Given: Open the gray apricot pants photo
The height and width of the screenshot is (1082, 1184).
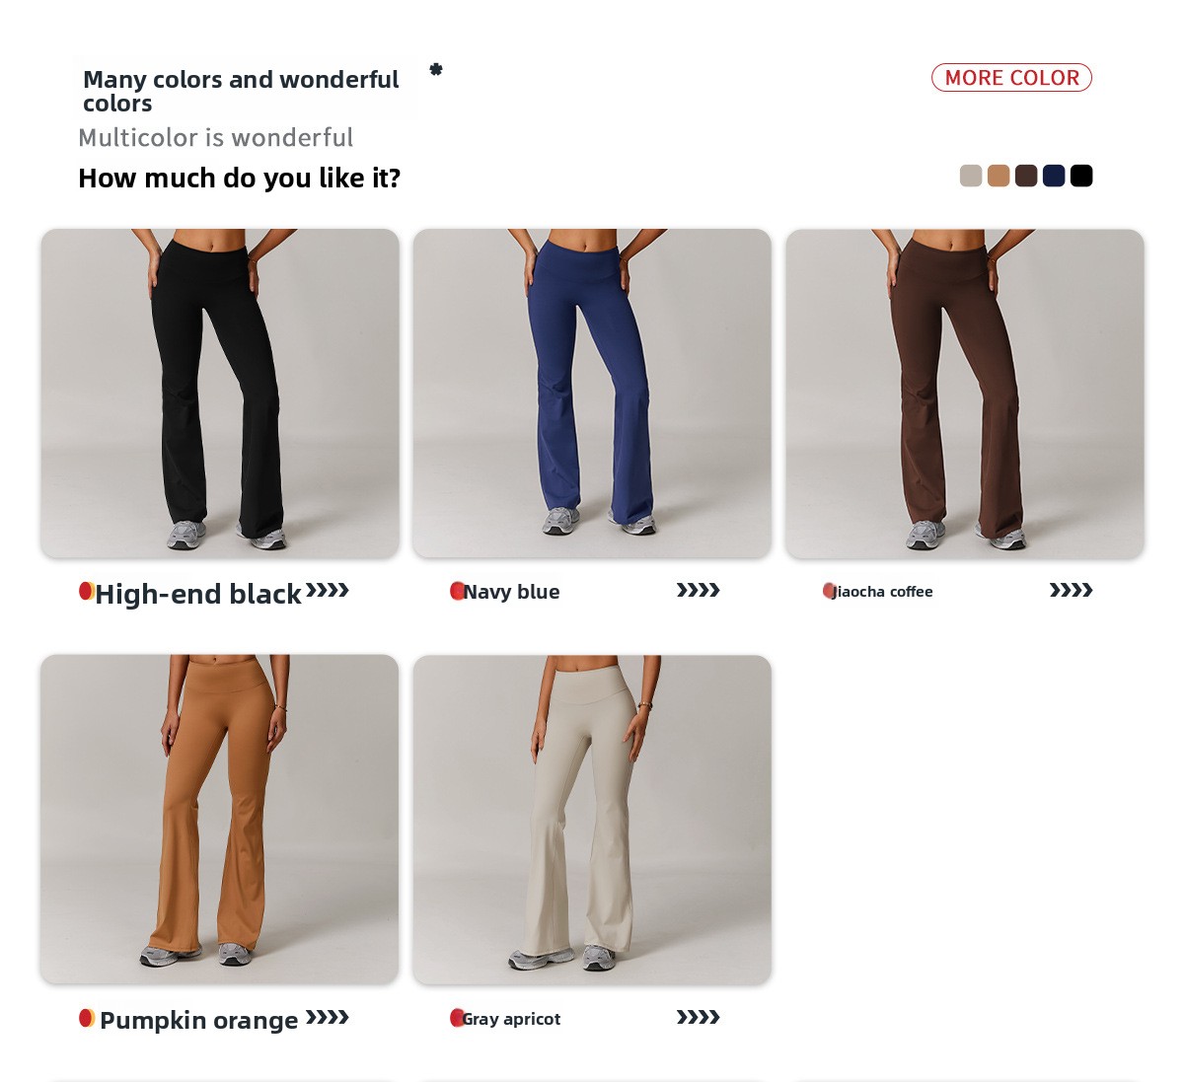Looking at the screenshot, I should [x=592, y=820].
